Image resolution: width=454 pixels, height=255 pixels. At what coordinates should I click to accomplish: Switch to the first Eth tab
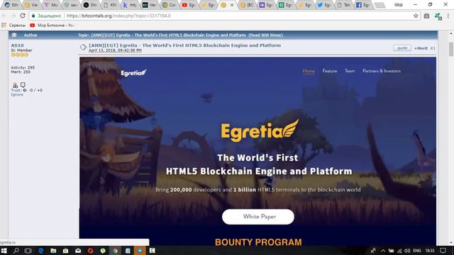click(11, 5)
